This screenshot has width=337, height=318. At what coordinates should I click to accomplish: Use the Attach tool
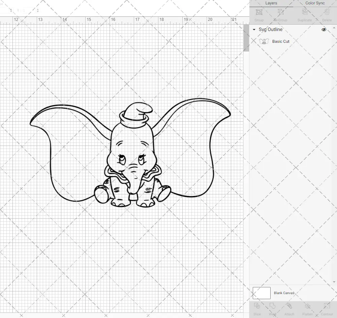point(289,308)
